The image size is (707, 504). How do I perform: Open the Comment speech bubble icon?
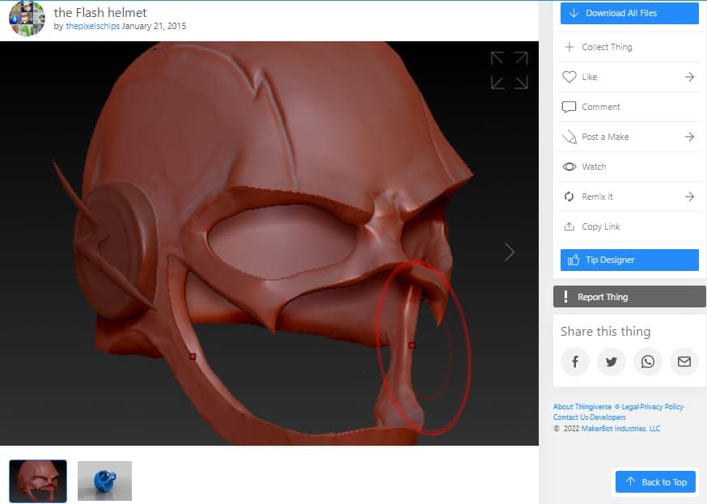[x=570, y=107]
